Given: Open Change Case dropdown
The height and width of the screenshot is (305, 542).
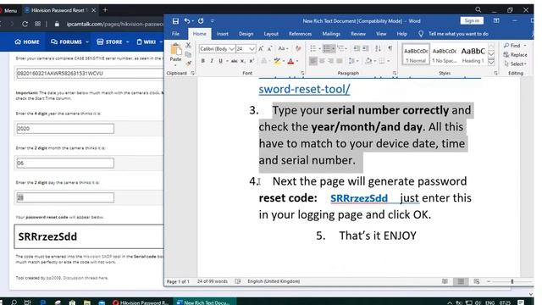Looking at the screenshot, I should [x=284, y=49].
